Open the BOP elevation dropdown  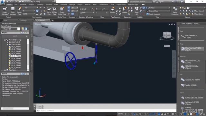[x=87, y=13]
